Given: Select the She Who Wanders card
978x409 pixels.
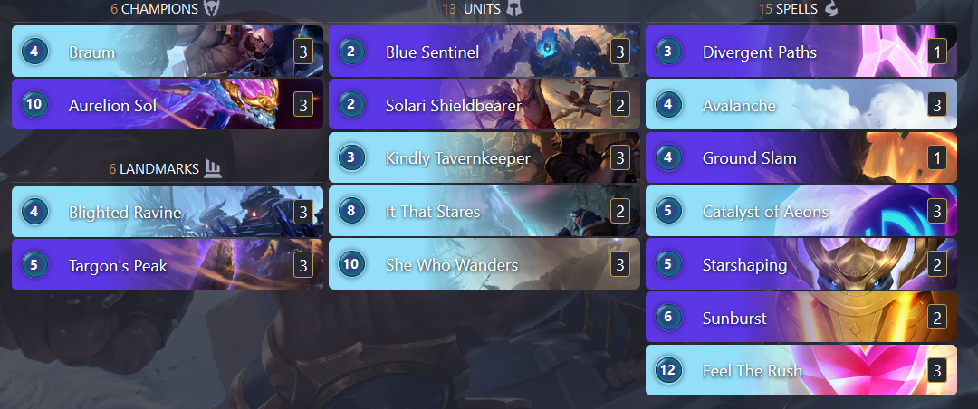Looking at the screenshot, I should pyautogui.click(x=484, y=264).
